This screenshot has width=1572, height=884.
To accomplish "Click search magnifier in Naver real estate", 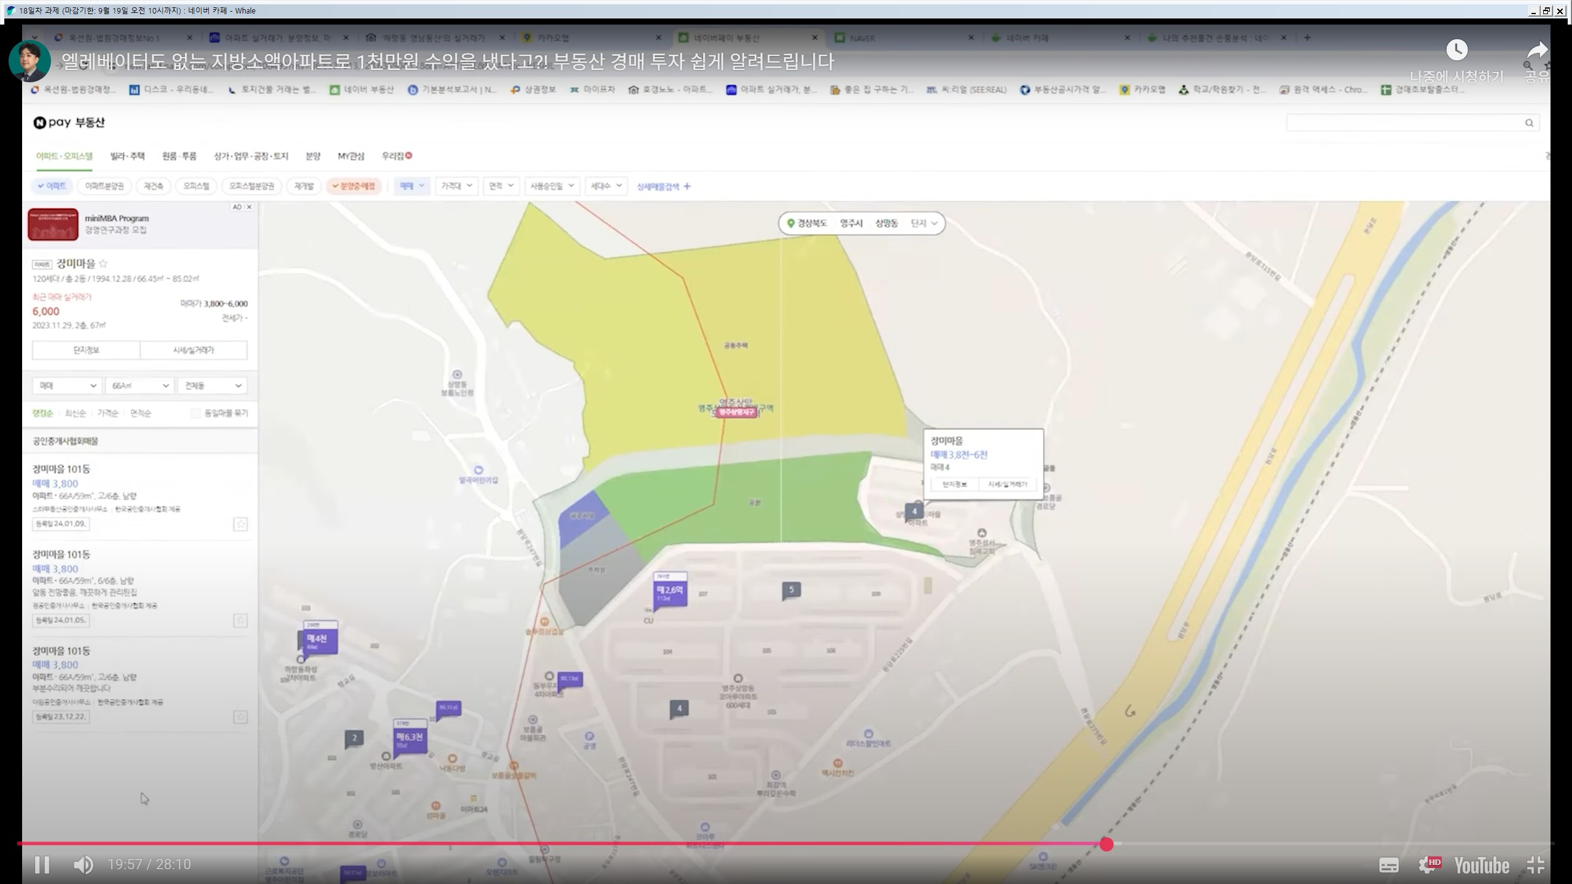I will pyautogui.click(x=1529, y=123).
